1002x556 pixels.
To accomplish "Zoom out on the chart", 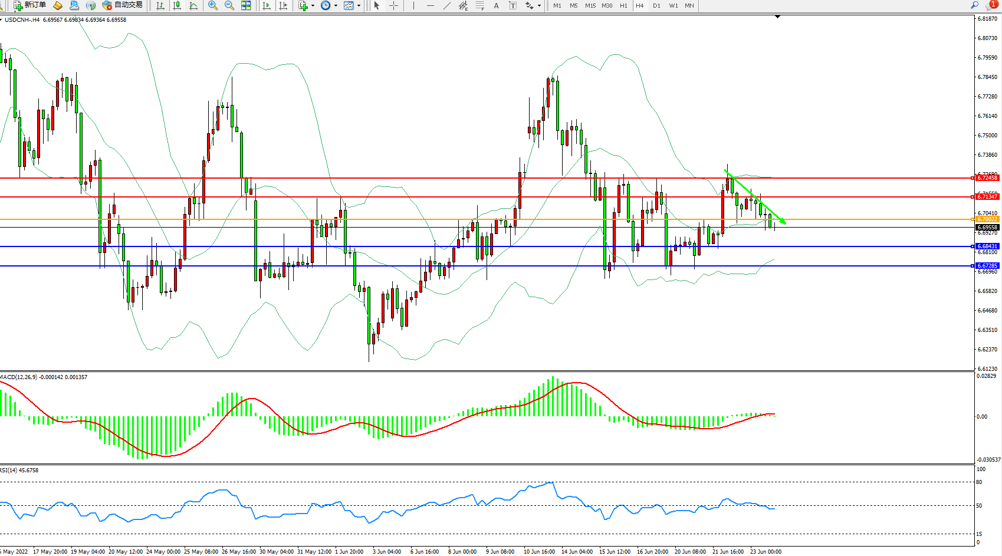I will click(x=229, y=5).
